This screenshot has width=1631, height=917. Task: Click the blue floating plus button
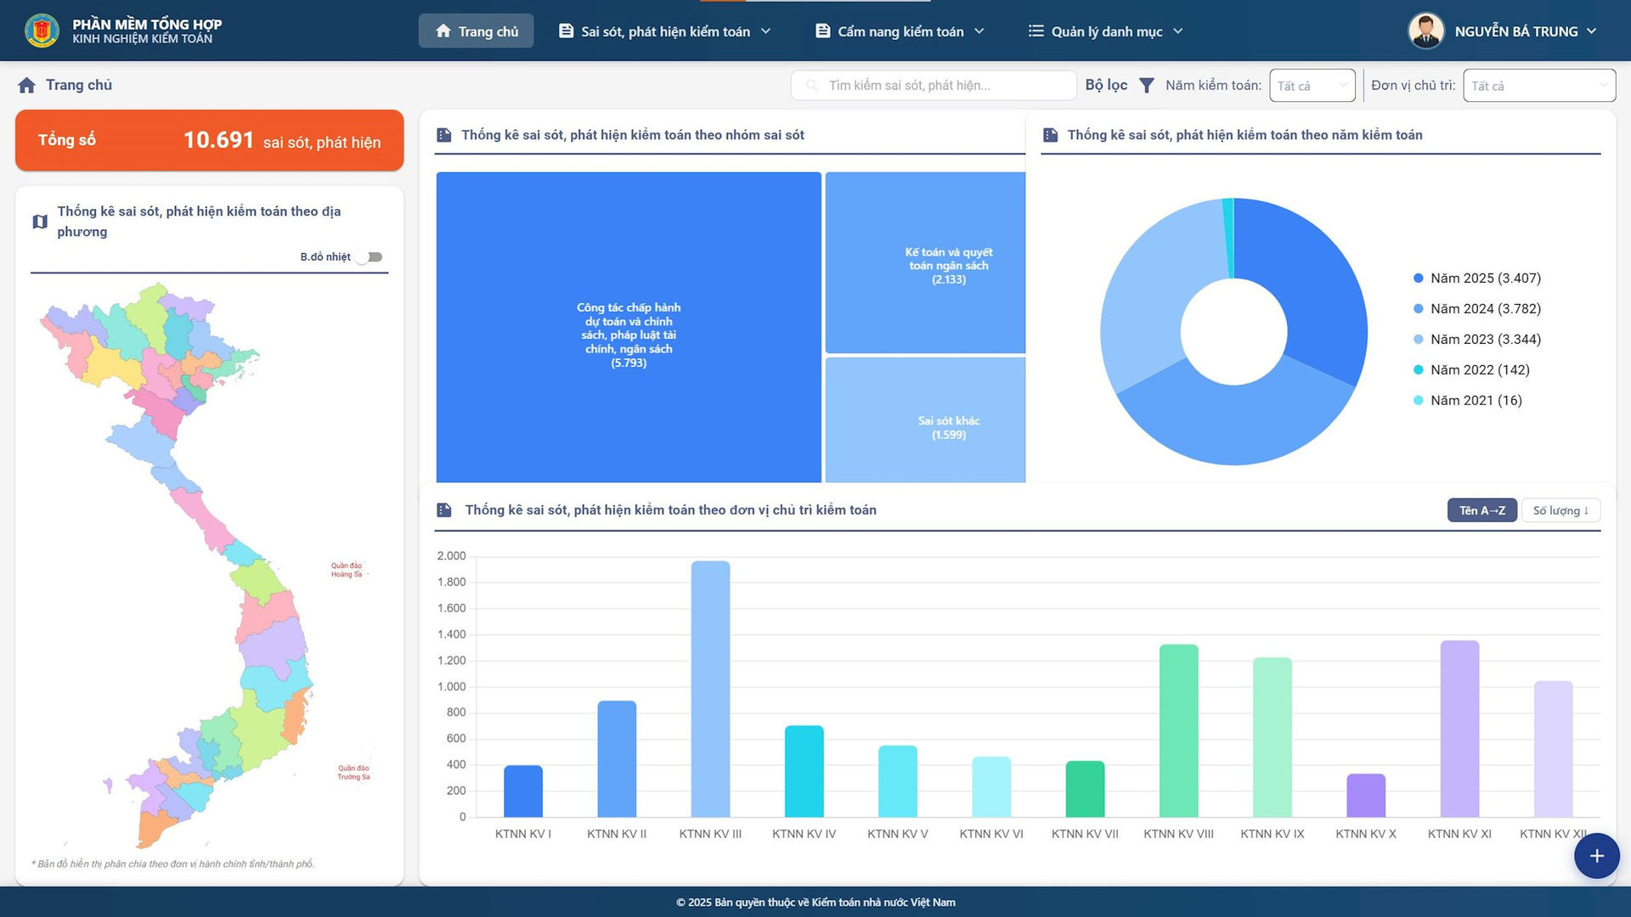click(x=1596, y=856)
